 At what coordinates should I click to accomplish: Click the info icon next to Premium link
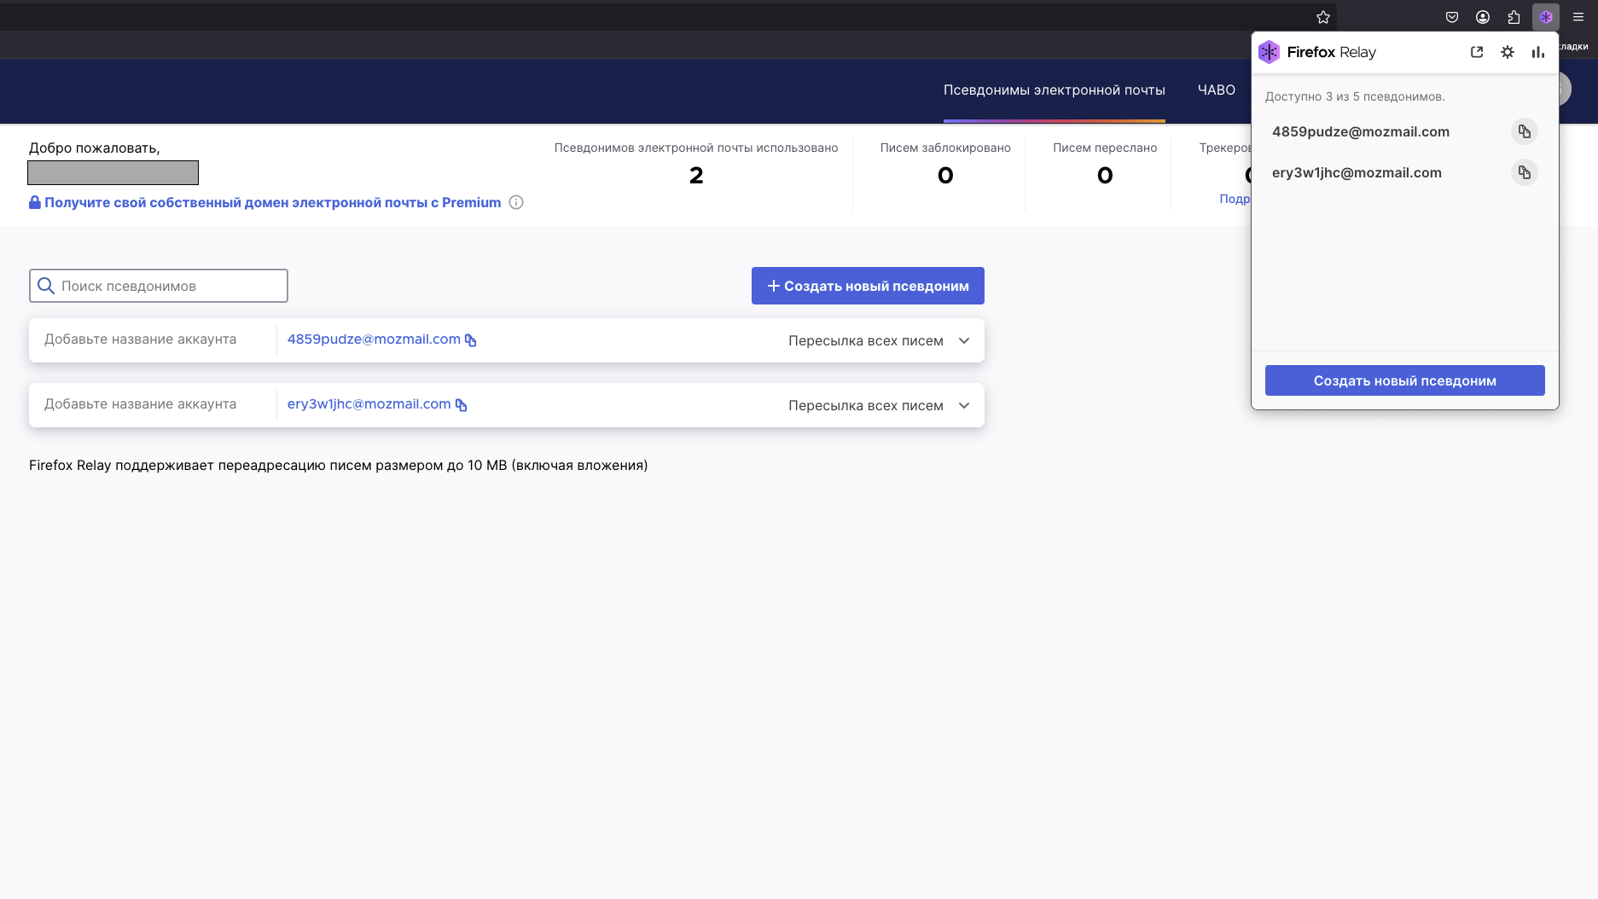(x=516, y=202)
